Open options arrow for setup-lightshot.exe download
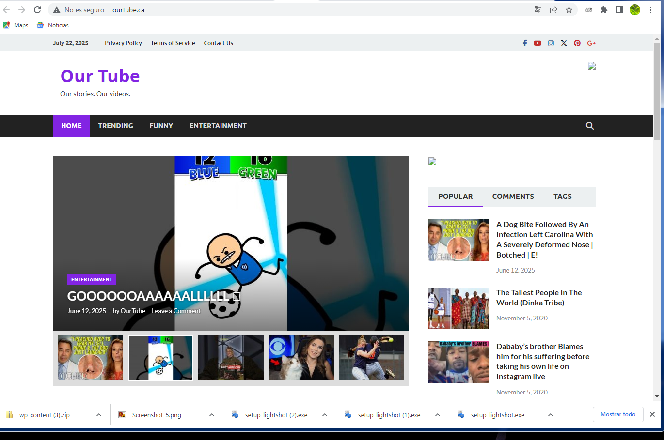 551,415
